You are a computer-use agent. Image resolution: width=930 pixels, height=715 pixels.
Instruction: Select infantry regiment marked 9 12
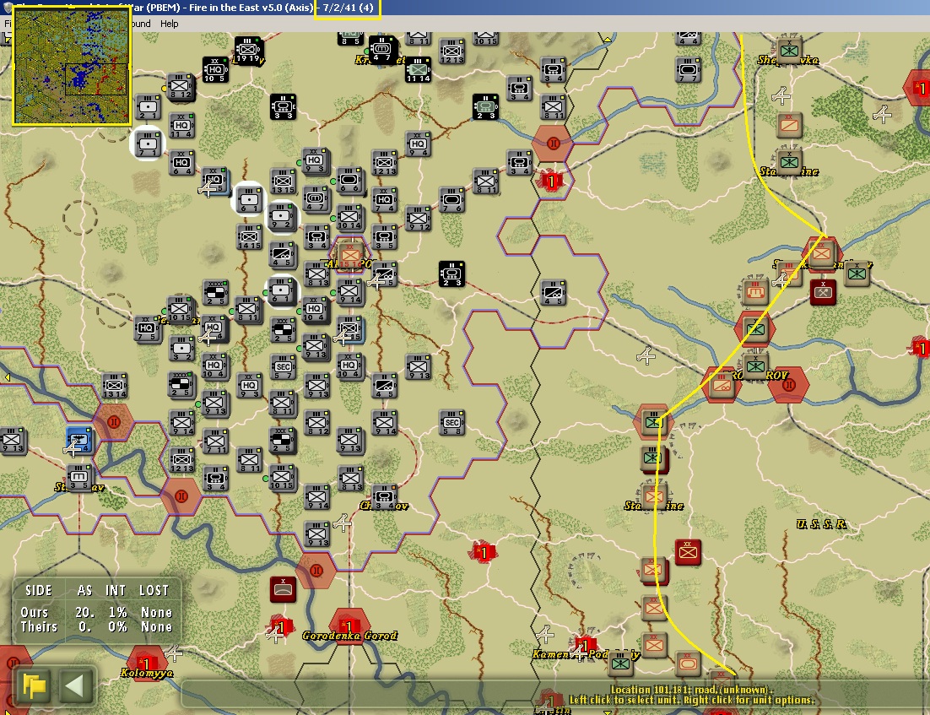(418, 219)
